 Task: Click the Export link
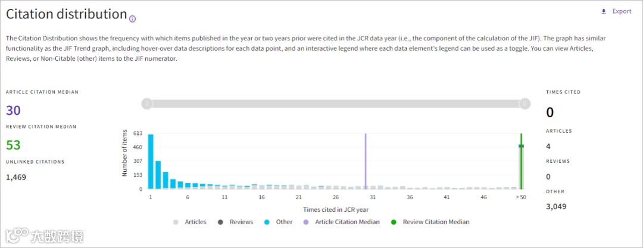[x=622, y=11]
